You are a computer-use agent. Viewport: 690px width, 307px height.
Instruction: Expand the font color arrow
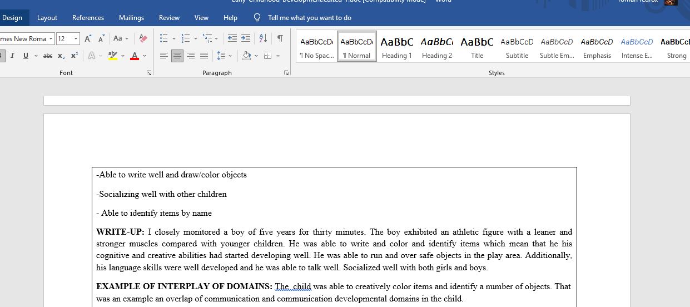click(x=145, y=56)
